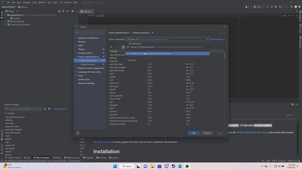Select the highlighted Python 3.8 anaconda interpreter option
This screenshot has height=170, width=302.
pos(168,53)
